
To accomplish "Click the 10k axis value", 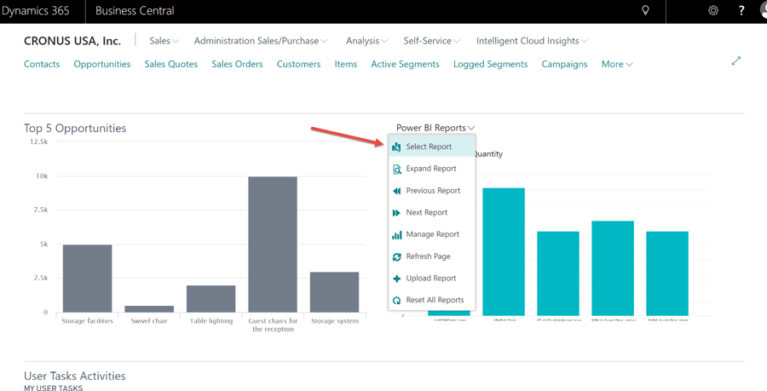I will tap(43, 176).
